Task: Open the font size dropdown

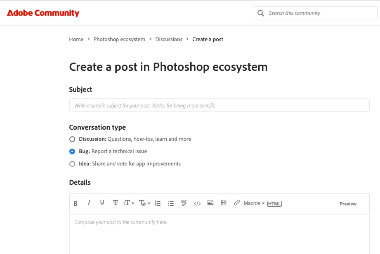Action: [x=129, y=203]
